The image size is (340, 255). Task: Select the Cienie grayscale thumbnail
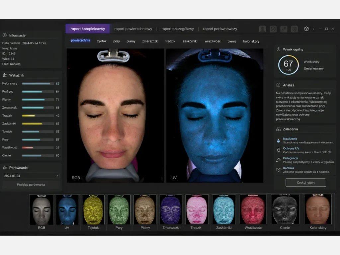(x=285, y=210)
